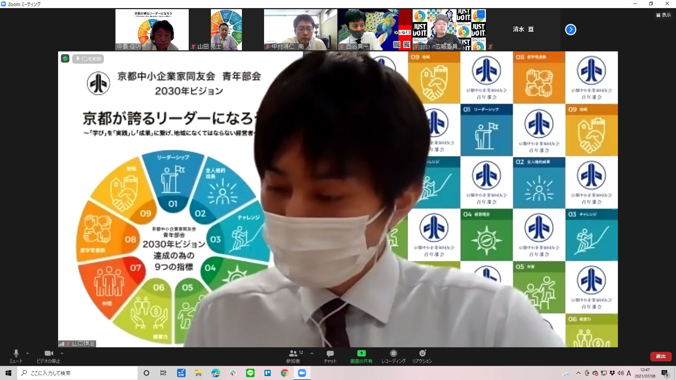Stop video with ビデオの停止 button

pos(49,356)
